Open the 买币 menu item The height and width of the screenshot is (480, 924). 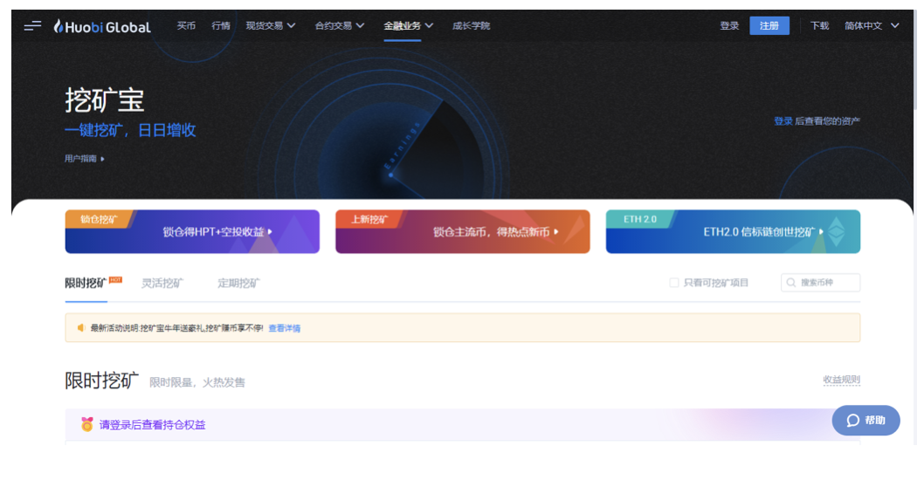186,25
